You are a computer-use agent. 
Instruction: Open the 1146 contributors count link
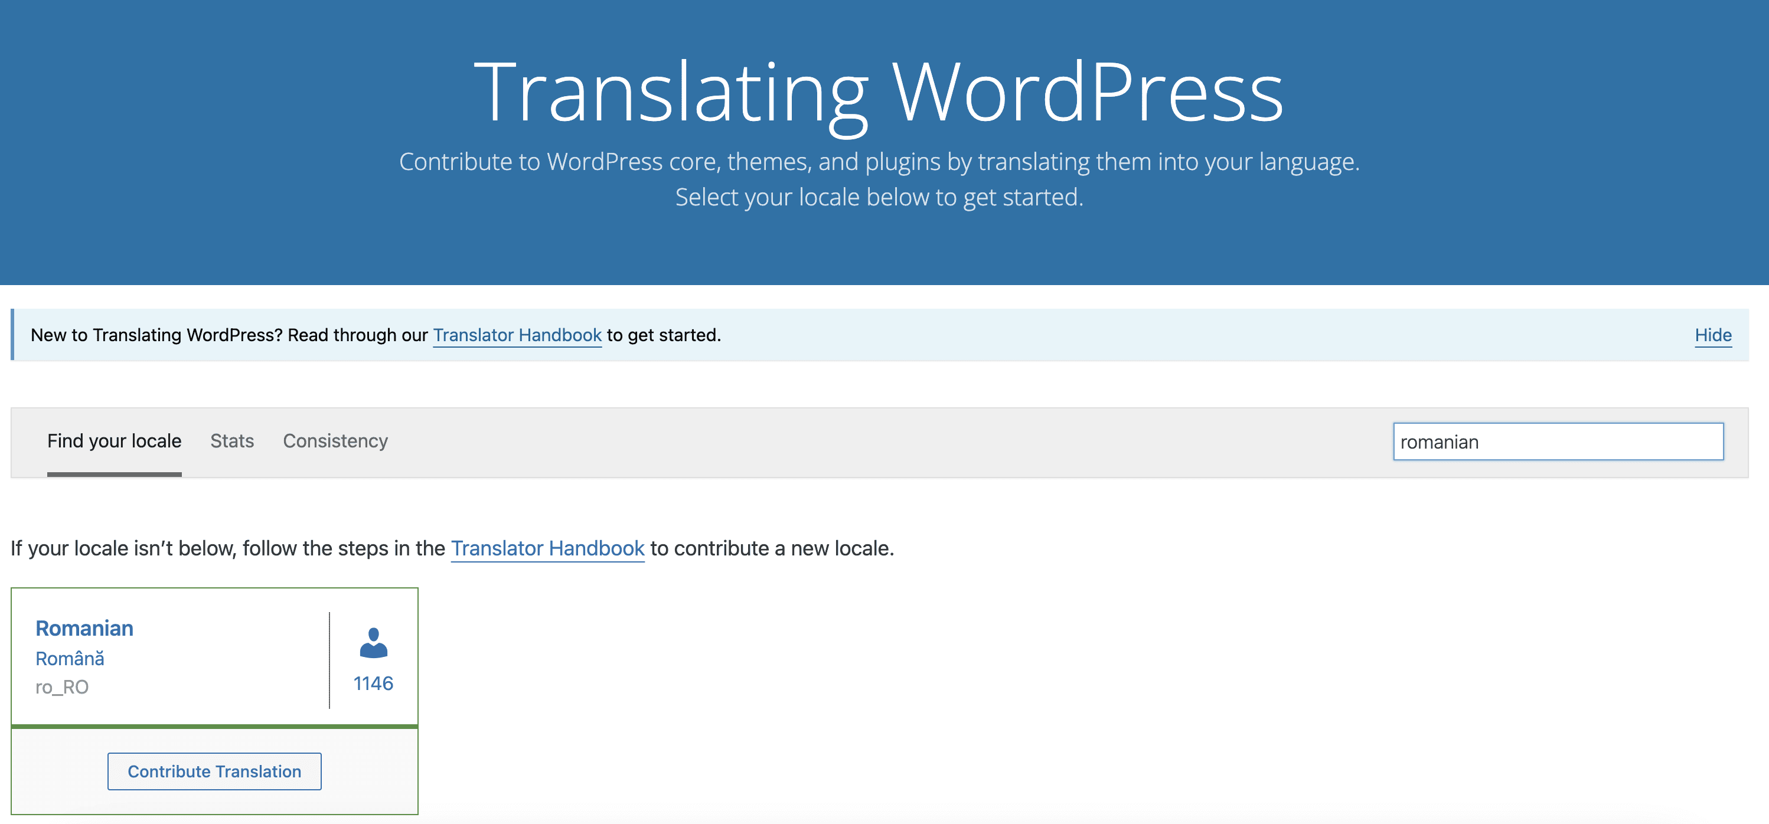click(x=373, y=684)
